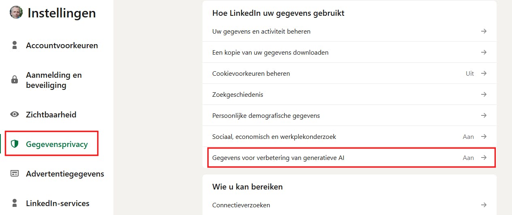Viewport: 512px width, 215px height.
Task: Click the profile avatar next to Instellingen
Action: pyautogui.click(x=16, y=12)
